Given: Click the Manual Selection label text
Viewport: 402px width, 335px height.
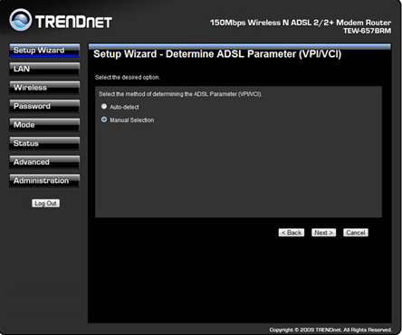Looking at the screenshot, I should pyautogui.click(x=132, y=120).
